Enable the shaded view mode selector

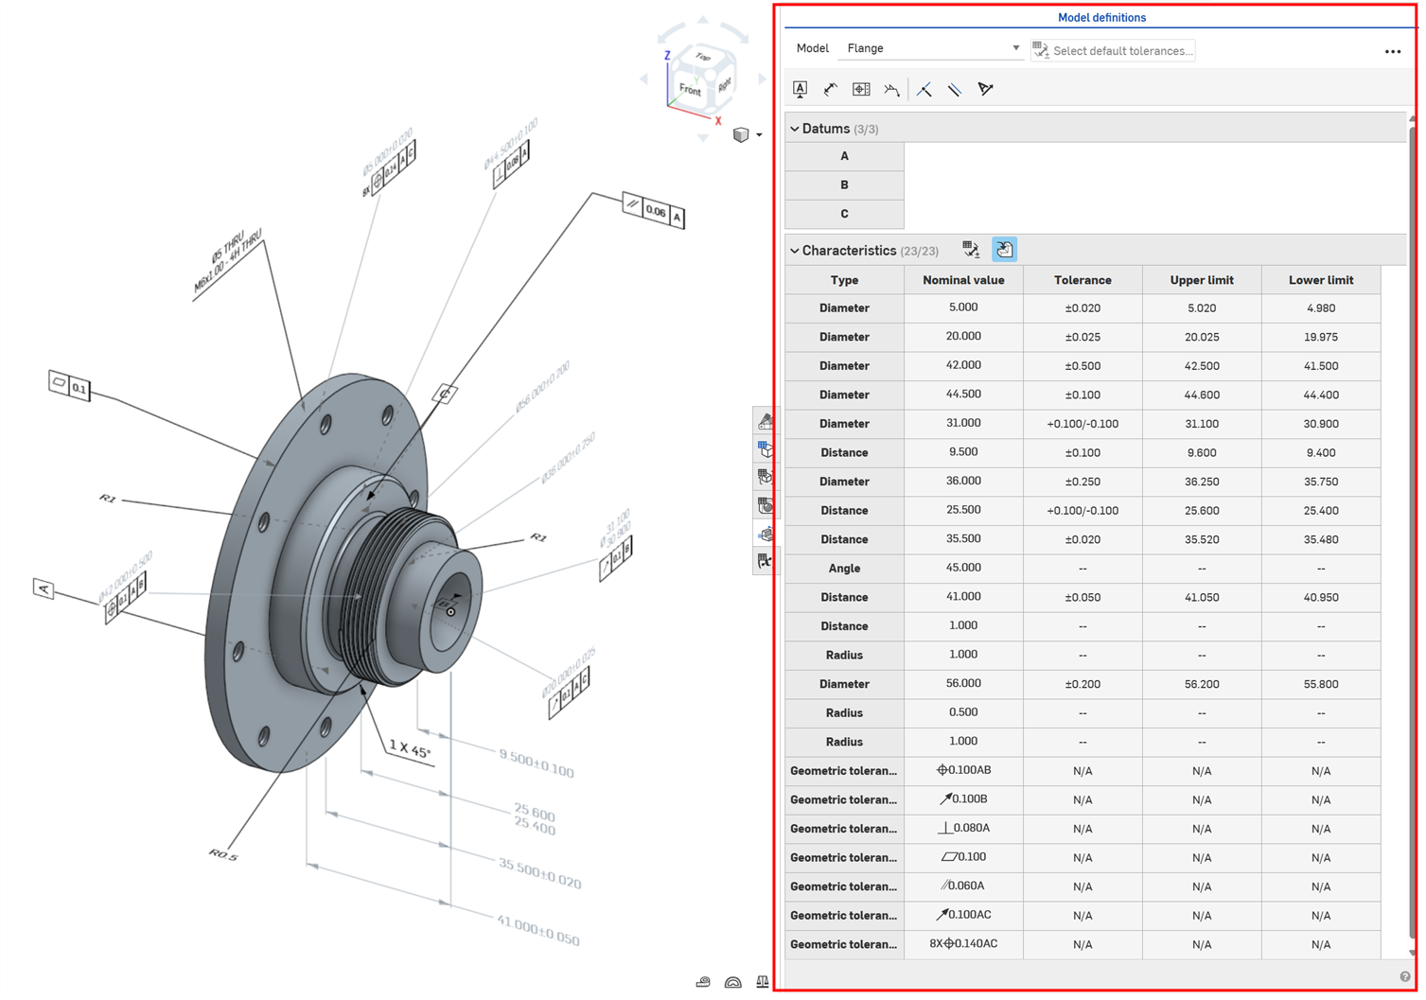coord(742,135)
